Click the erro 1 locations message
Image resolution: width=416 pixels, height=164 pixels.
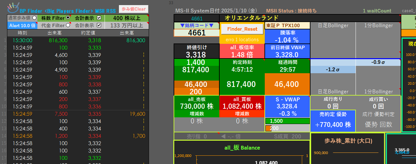[242, 40]
